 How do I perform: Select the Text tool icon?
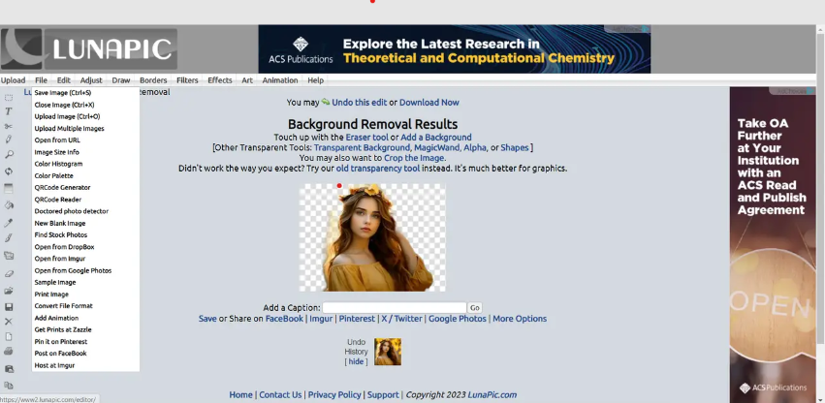coord(9,111)
